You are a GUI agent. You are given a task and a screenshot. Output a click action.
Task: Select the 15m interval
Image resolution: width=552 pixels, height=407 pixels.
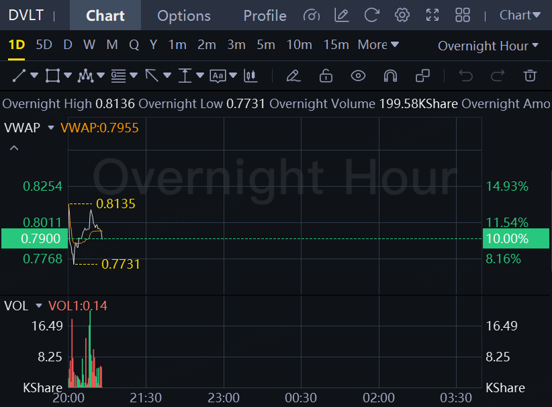click(336, 45)
